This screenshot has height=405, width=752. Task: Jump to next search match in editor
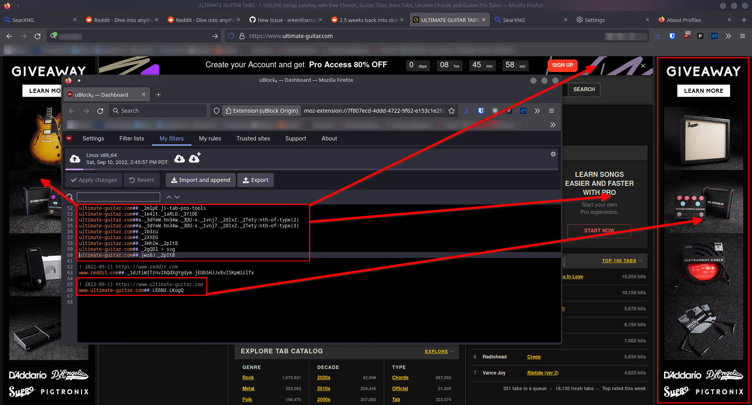tap(177, 197)
